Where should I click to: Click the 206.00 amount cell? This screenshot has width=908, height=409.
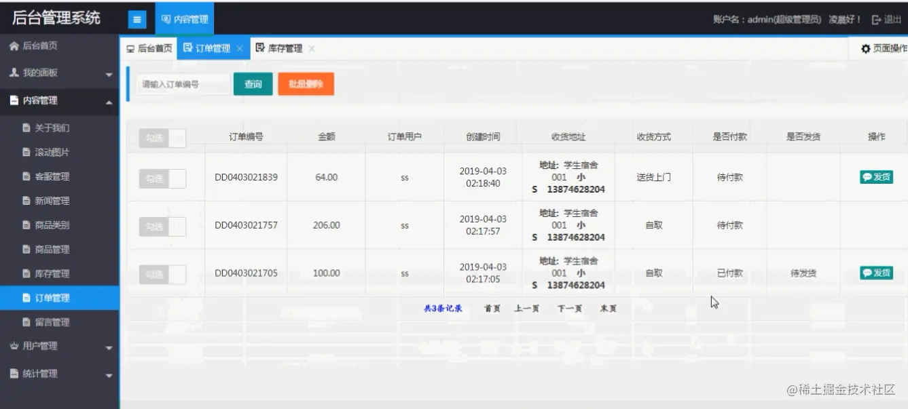coord(327,225)
